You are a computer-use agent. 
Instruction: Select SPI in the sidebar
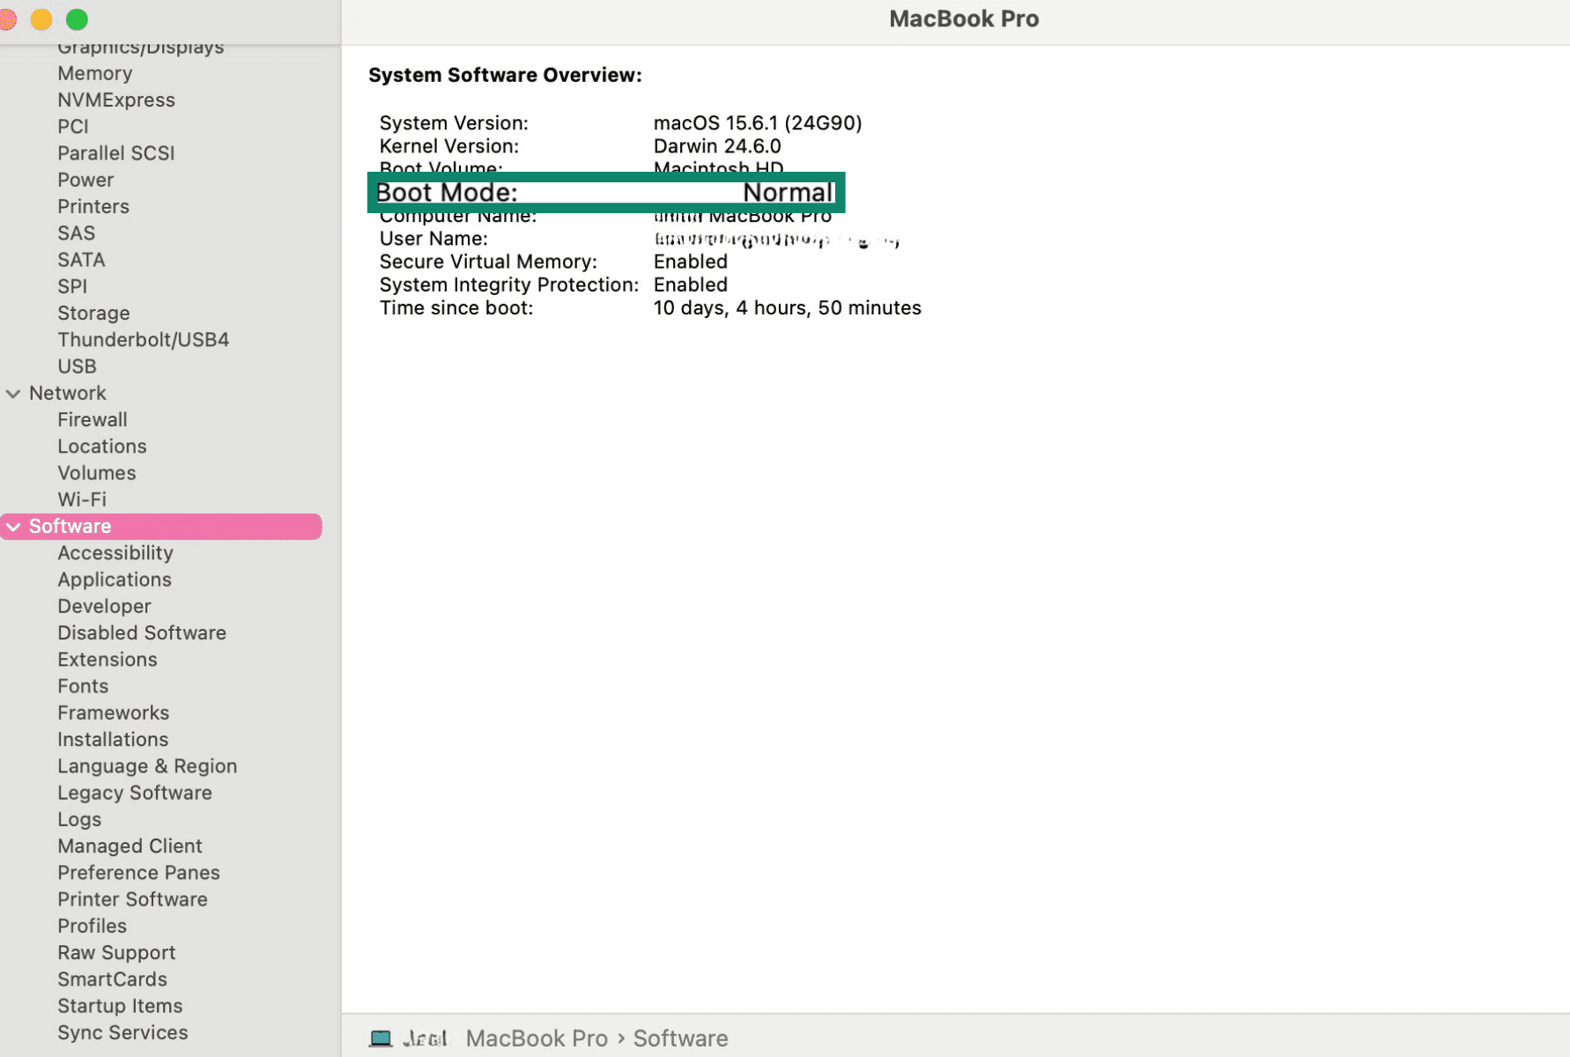(x=72, y=286)
